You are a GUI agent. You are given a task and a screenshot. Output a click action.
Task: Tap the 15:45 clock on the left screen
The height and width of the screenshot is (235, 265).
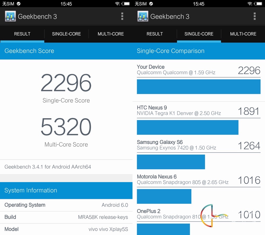[x=66, y=4]
